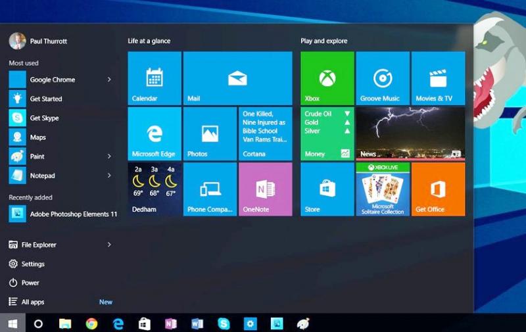Screen dimensions: 526x332
Task: Open the Phone Companion tile
Action: (x=210, y=189)
